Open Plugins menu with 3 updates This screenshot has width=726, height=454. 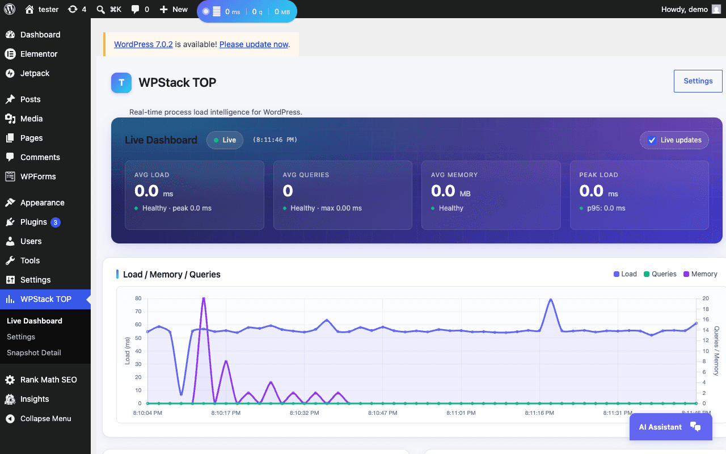(33, 222)
